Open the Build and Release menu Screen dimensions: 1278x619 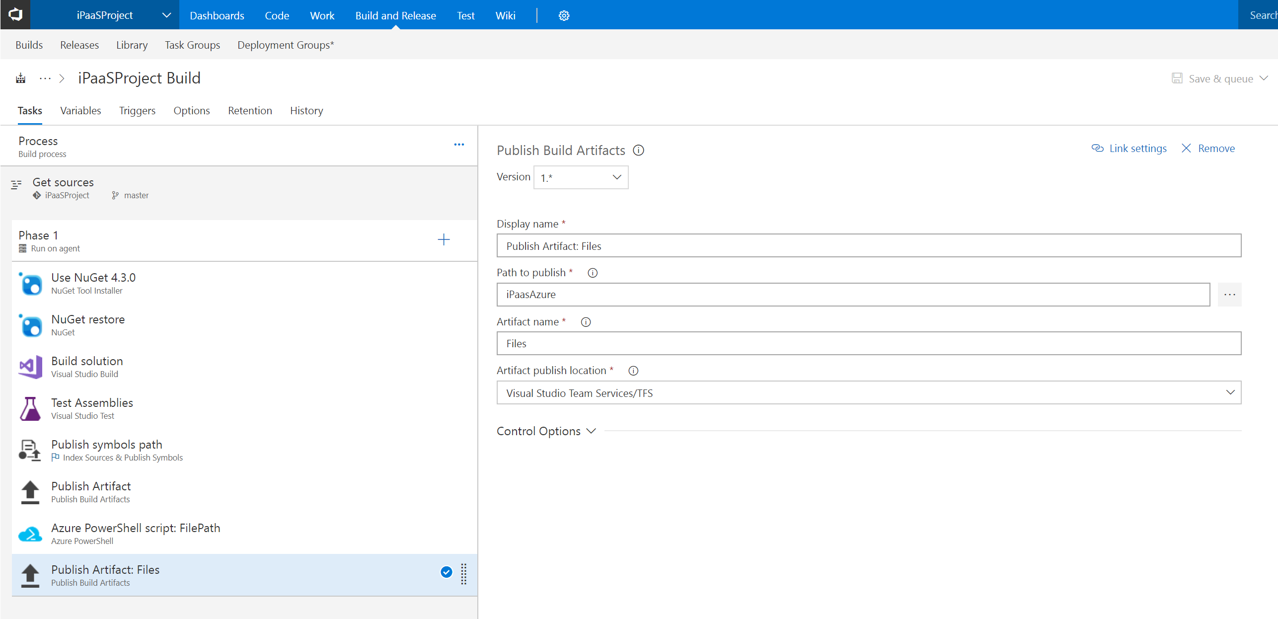(395, 15)
